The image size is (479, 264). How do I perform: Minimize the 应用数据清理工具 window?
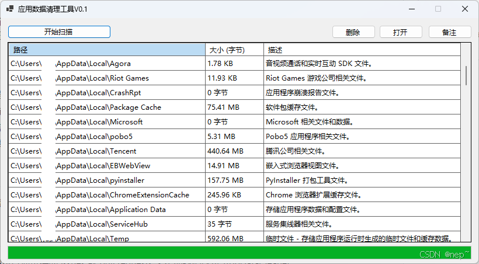pyautogui.click(x=412, y=9)
